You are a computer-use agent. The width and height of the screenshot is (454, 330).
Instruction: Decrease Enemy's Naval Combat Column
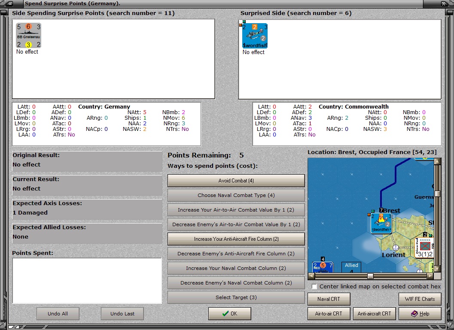pos(236,283)
